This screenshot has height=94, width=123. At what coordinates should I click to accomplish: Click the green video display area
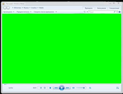[62, 48]
